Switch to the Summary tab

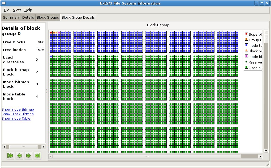(x=11, y=17)
